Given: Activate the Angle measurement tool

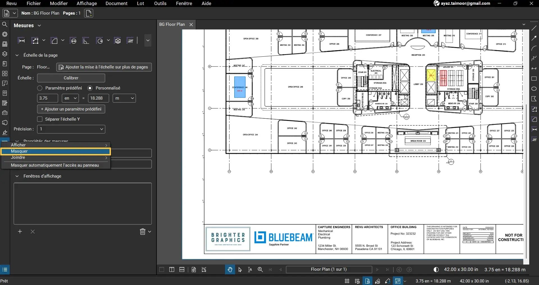Looking at the screenshot, I should coord(86,40).
